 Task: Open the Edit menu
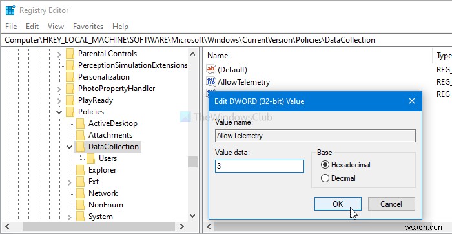click(x=32, y=27)
